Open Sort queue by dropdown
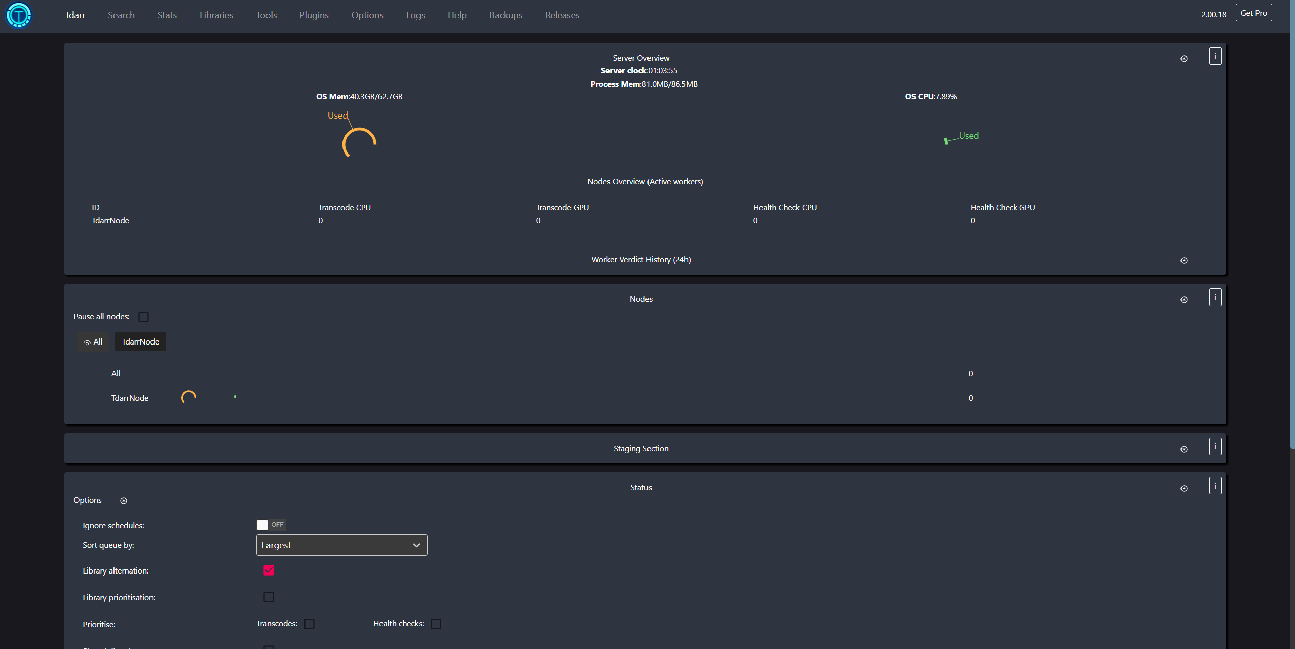Screen dimensions: 1295x649 point(341,545)
